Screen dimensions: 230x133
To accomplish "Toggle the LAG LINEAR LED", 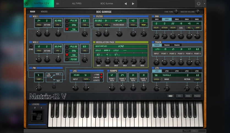I will click(x=101, y=77).
